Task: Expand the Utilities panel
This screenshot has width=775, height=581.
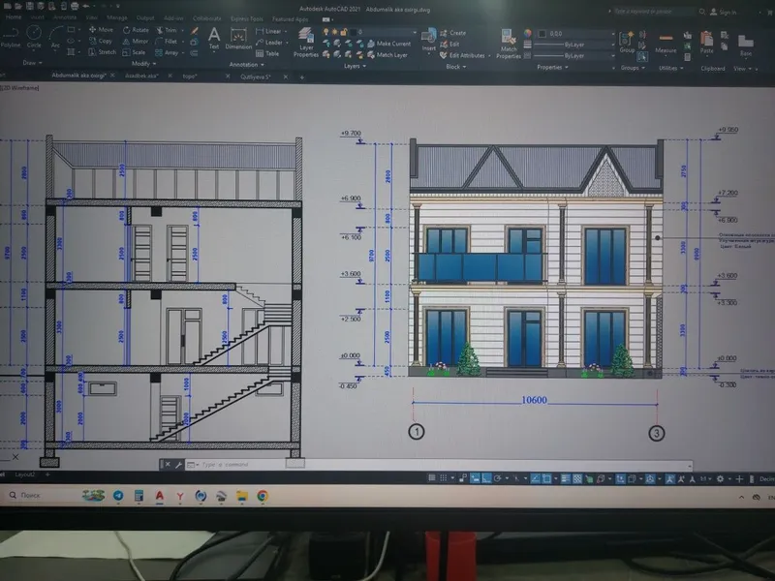Action: tap(670, 68)
